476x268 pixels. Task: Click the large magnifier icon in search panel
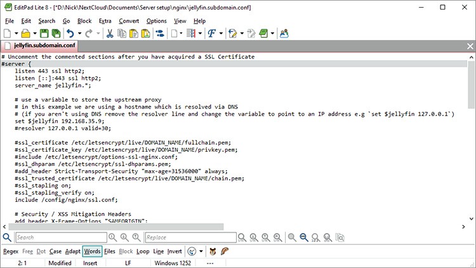7,238
